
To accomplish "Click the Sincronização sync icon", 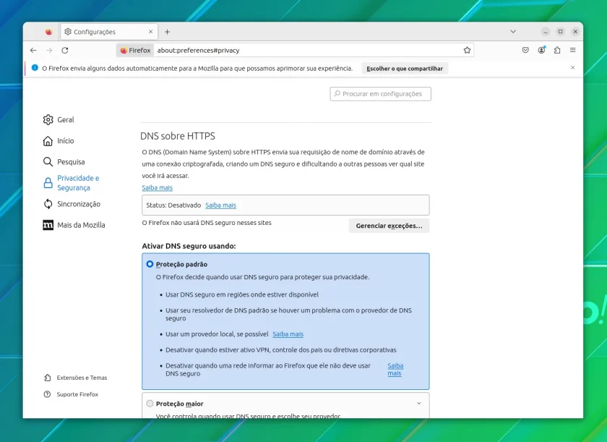I will 48,204.
